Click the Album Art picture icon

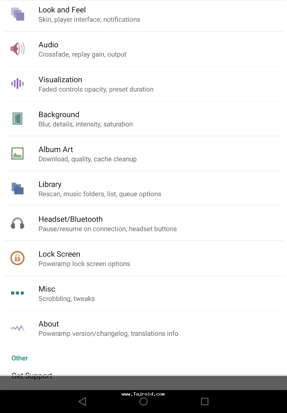coord(18,154)
